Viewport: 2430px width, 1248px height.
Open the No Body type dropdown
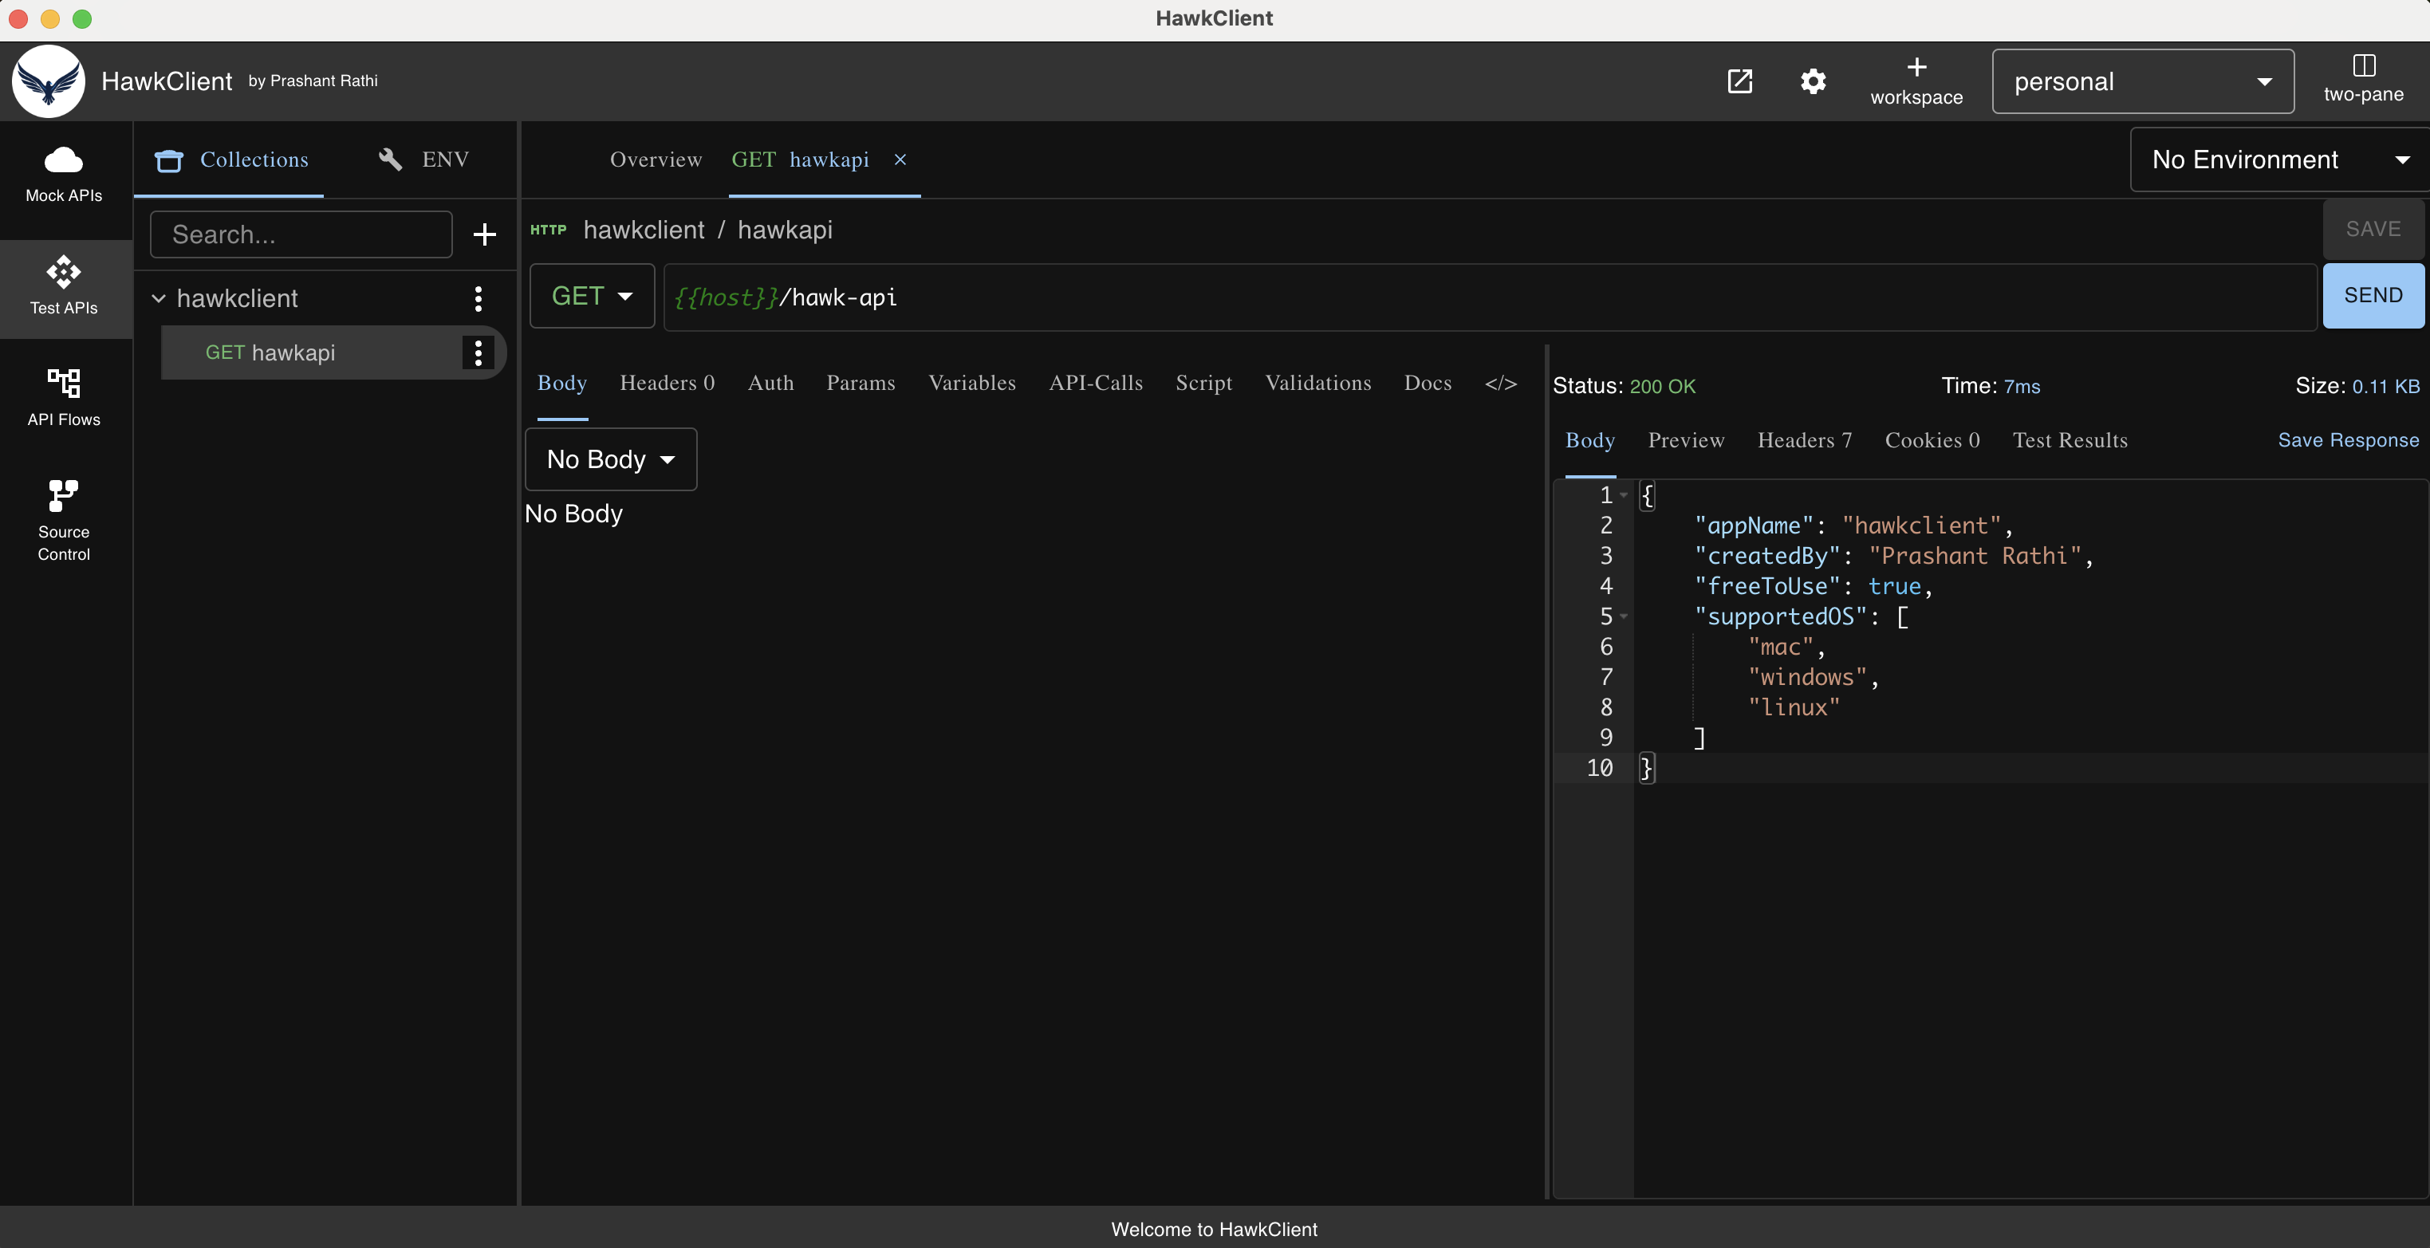pos(610,459)
